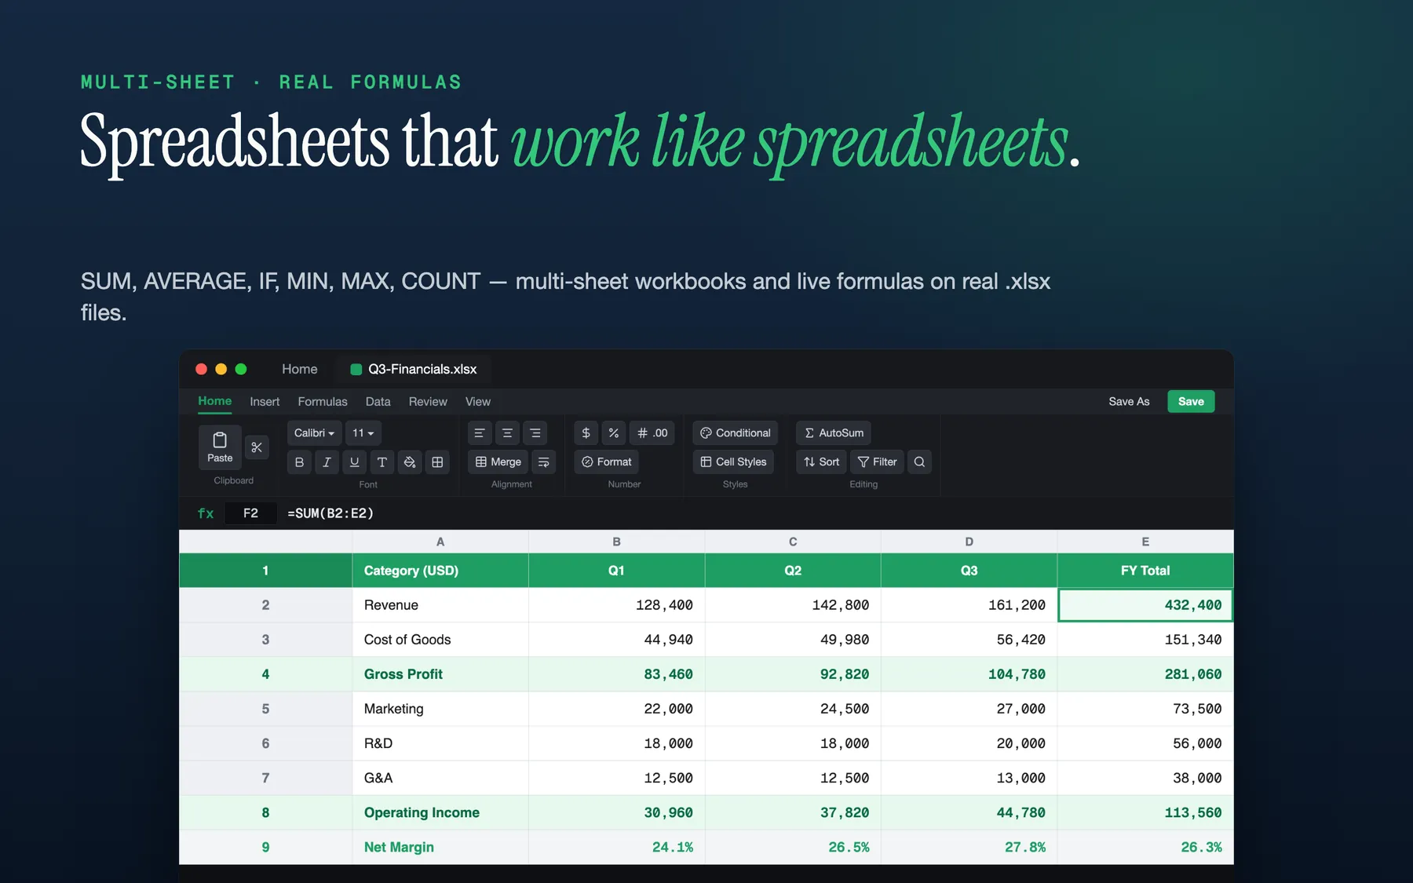Click the text color T icon
The height and width of the screenshot is (883, 1413).
coord(382,462)
